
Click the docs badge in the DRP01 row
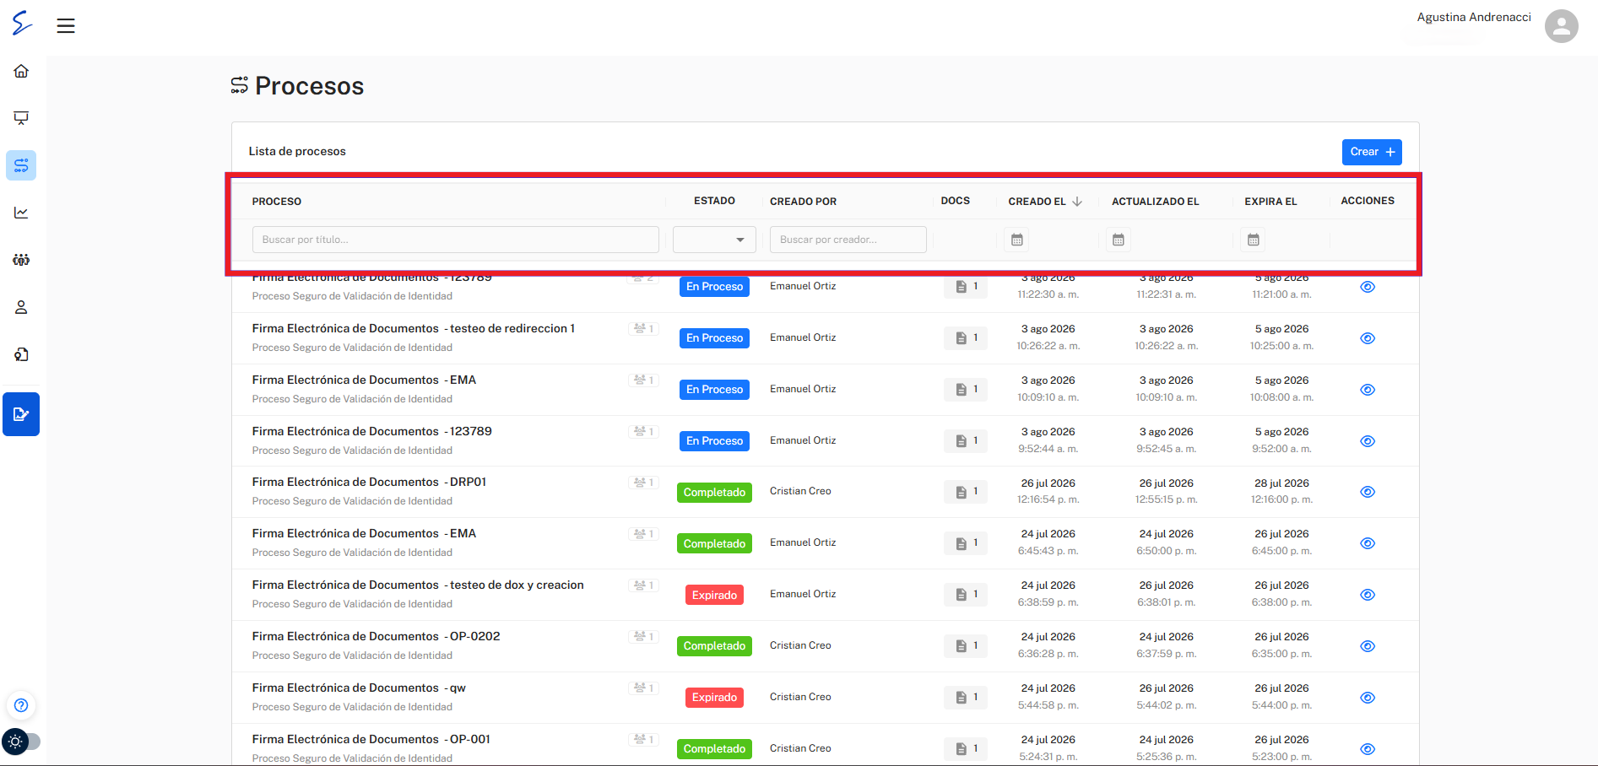click(966, 492)
